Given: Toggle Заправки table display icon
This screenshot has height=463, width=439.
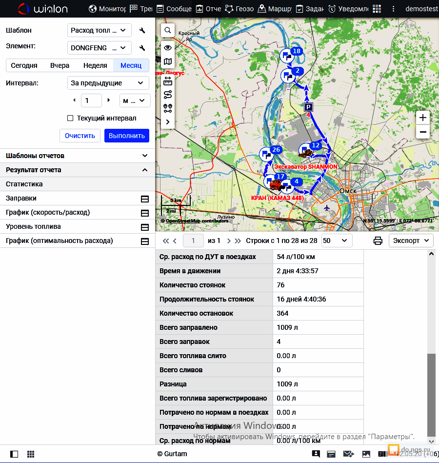Looking at the screenshot, I should coord(144,199).
